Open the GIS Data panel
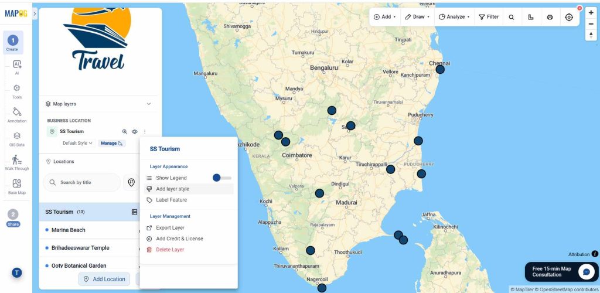The height and width of the screenshot is (293, 600). coord(17,139)
